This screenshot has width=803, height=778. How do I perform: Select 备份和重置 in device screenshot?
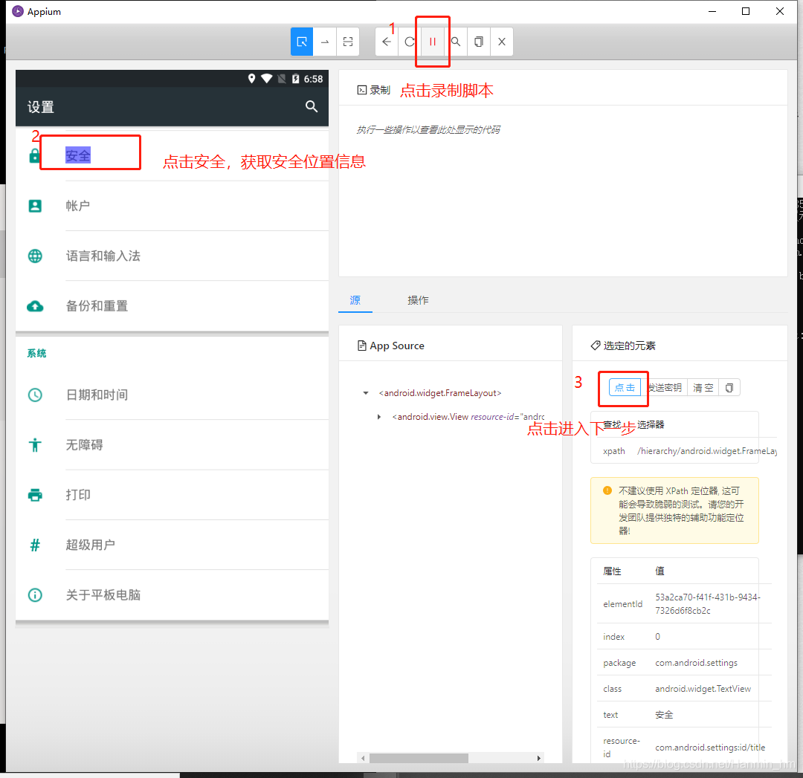[97, 306]
